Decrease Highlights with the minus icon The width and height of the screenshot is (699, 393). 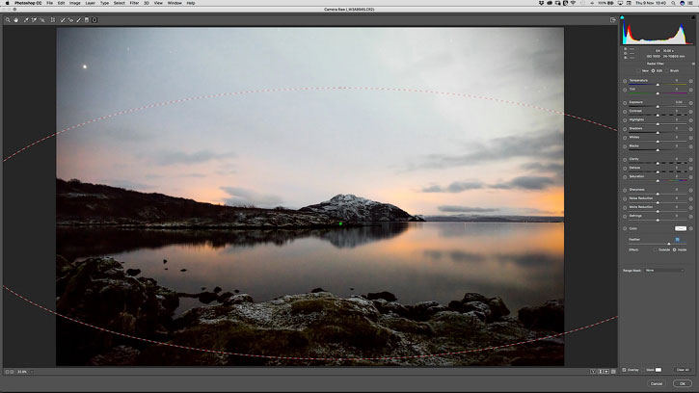pos(625,120)
